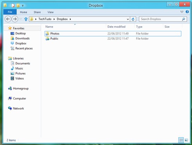Click Dropbox in the address breadcrumb
The width and height of the screenshot is (192, 145).
pyautogui.click(x=62, y=19)
